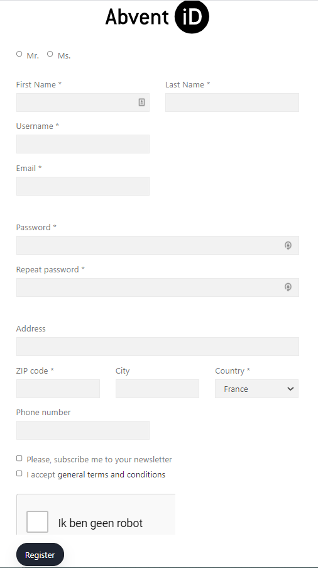Click into the Username field
Image resolution: width=318 pixels, height=568 pixels.
[83, 144]
